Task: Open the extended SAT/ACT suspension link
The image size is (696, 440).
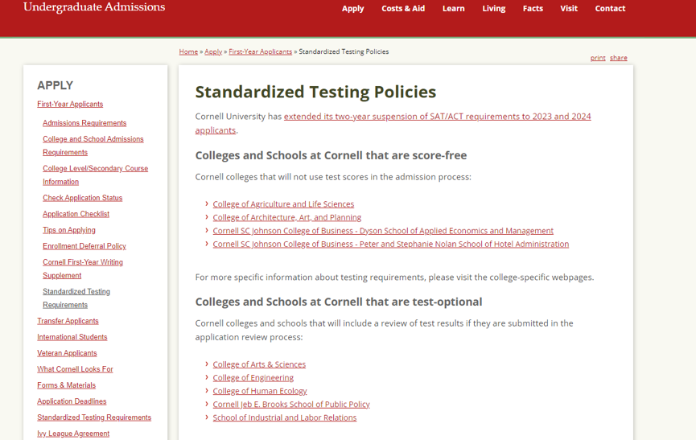Action: pos(437,117)
